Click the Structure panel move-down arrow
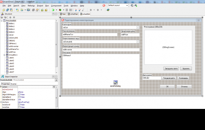 pos(14,17)
